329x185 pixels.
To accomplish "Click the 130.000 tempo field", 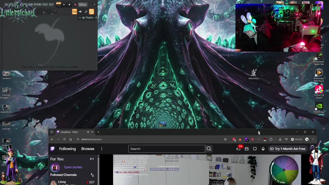I will pyautogui.click(x=83, y=5).
